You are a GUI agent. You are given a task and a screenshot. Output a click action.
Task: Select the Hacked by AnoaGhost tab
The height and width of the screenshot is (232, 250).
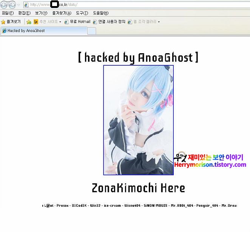[x=44, y=31]
